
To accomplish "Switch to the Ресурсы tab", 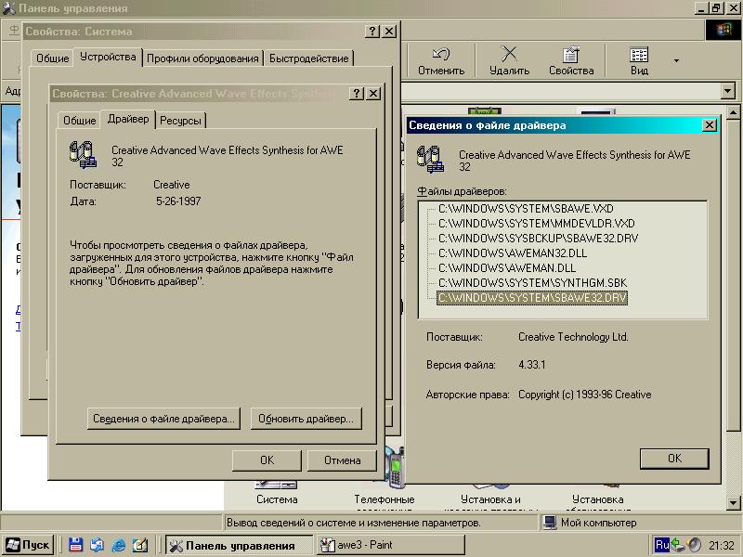I will tap(180, 121).
